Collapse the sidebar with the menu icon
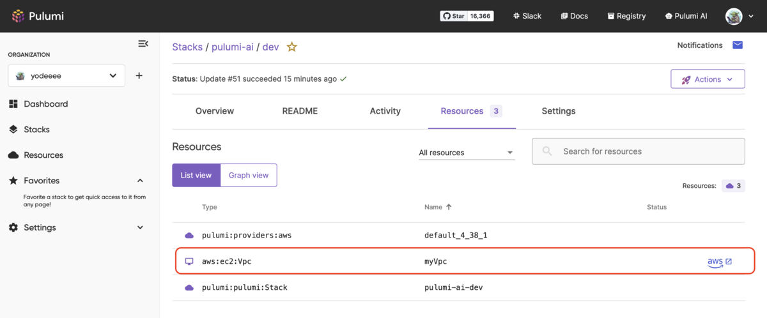The height and width of the screenshot is (318, 767). click(143, 43)
